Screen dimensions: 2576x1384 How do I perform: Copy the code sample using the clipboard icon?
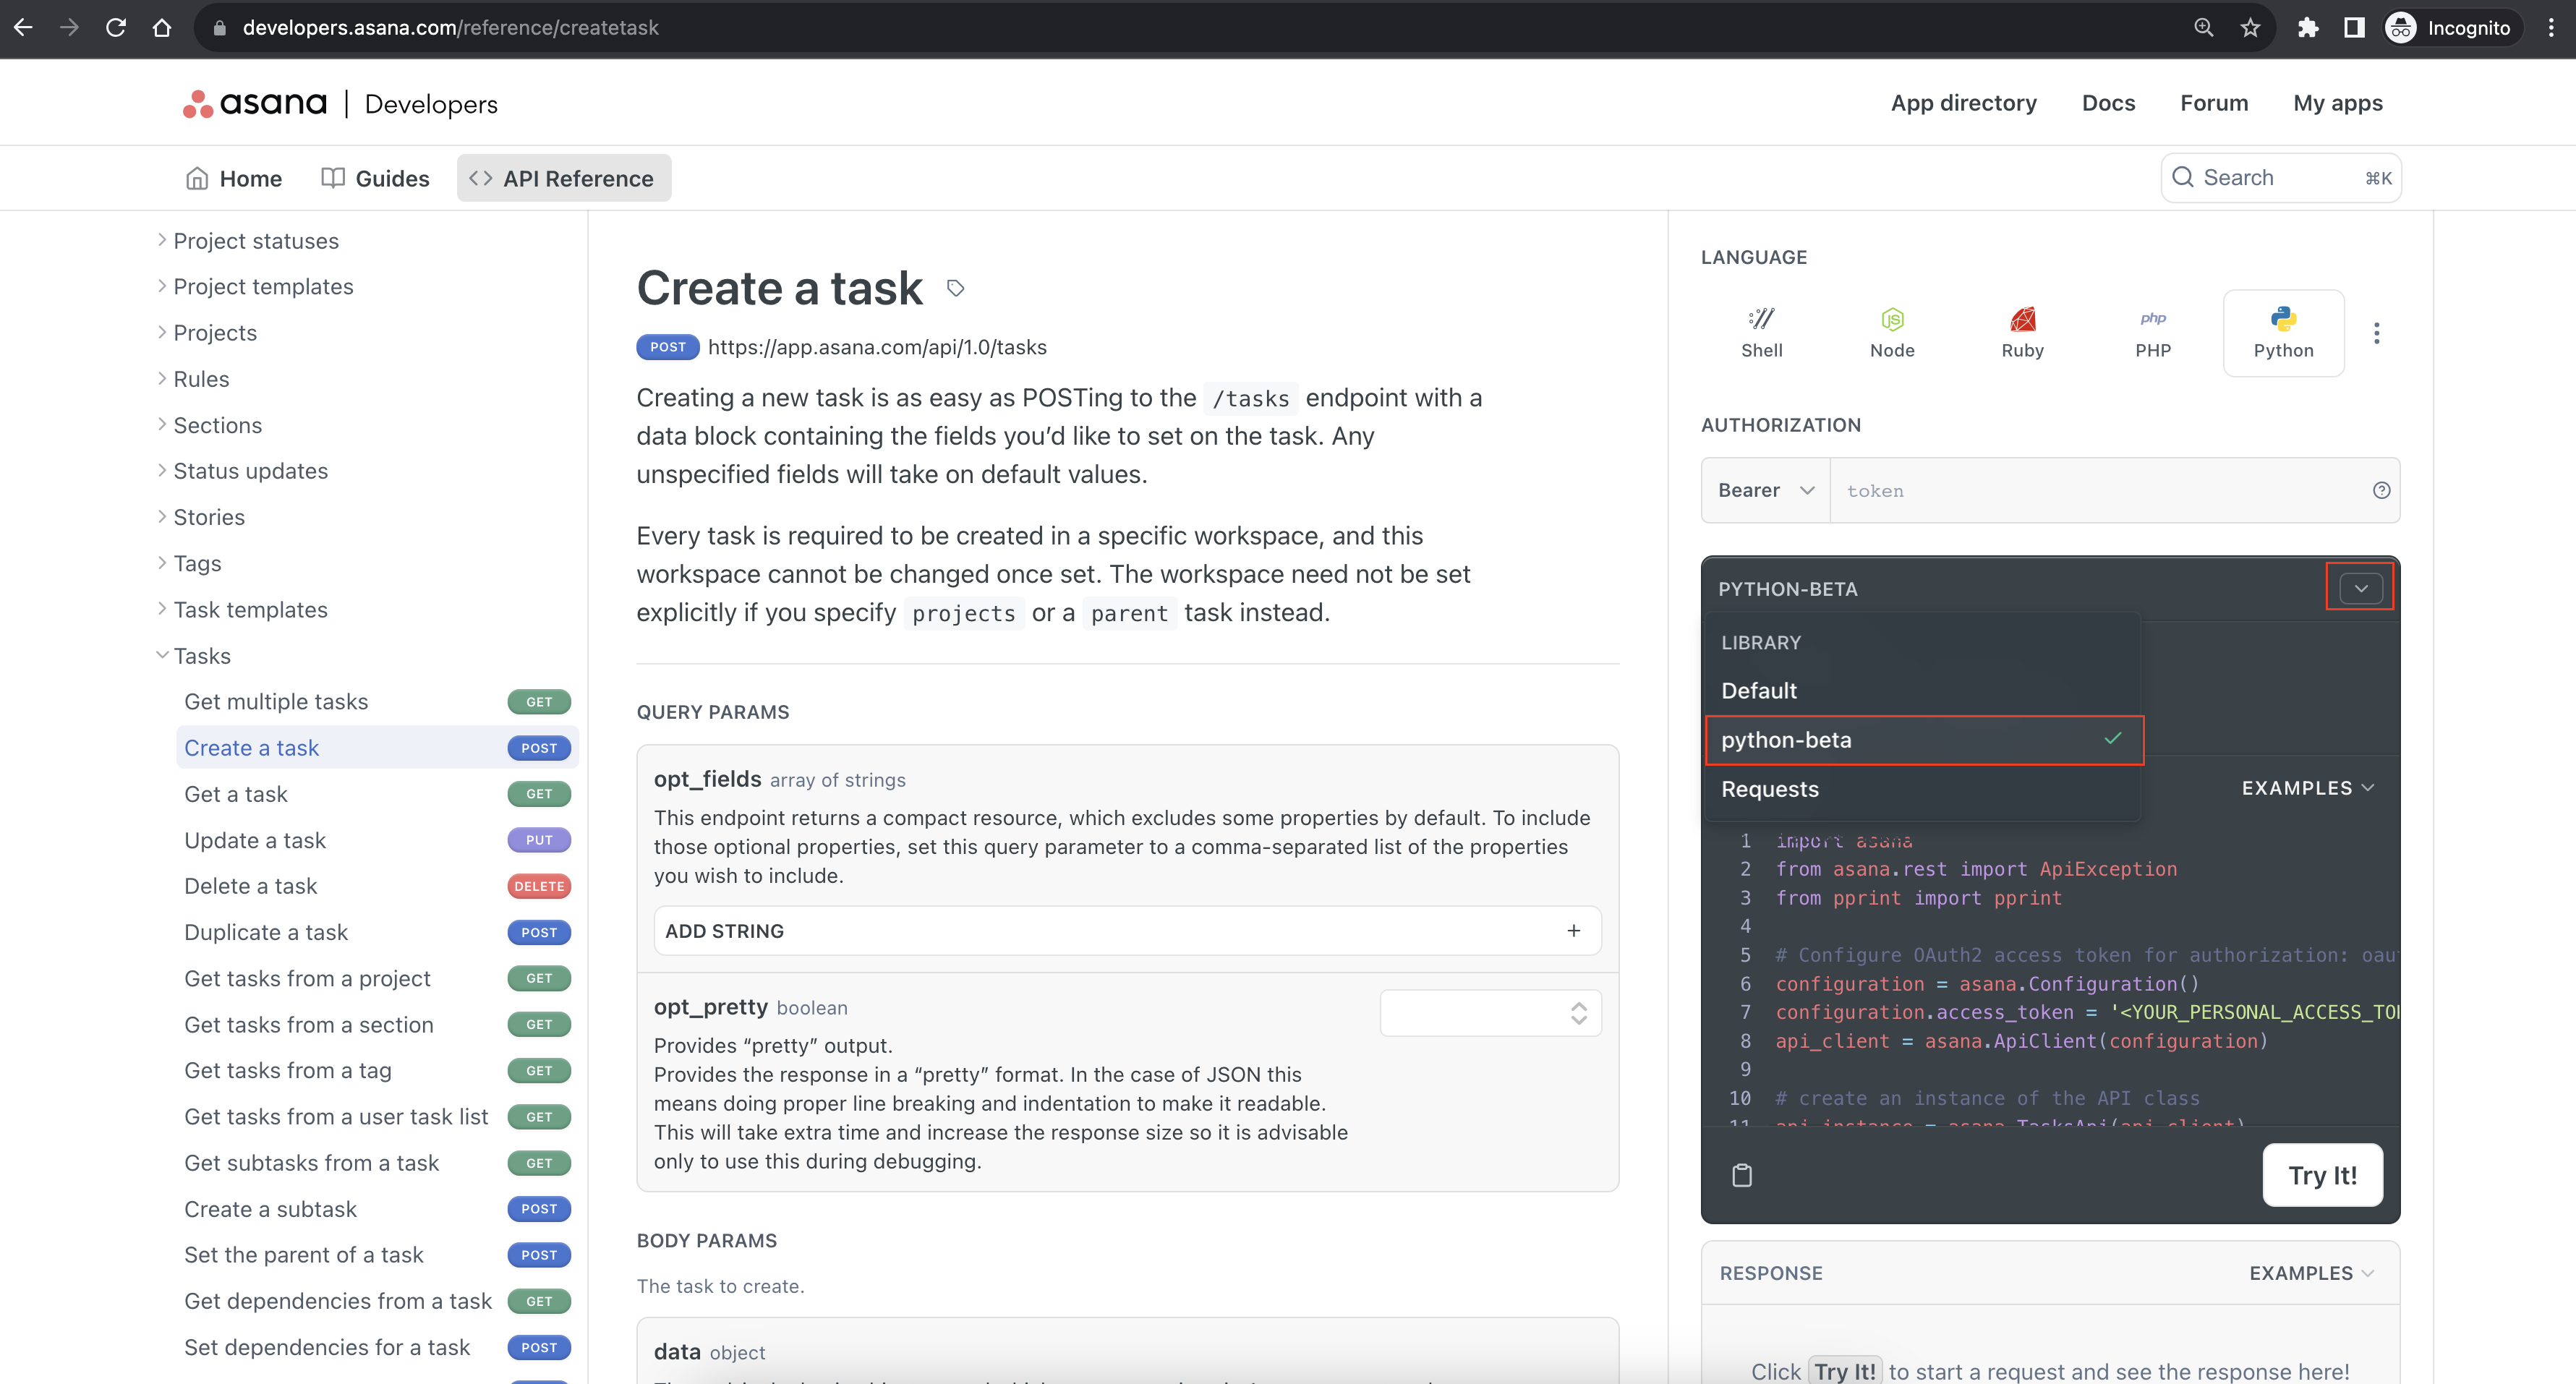[x=1742, y=1175]
